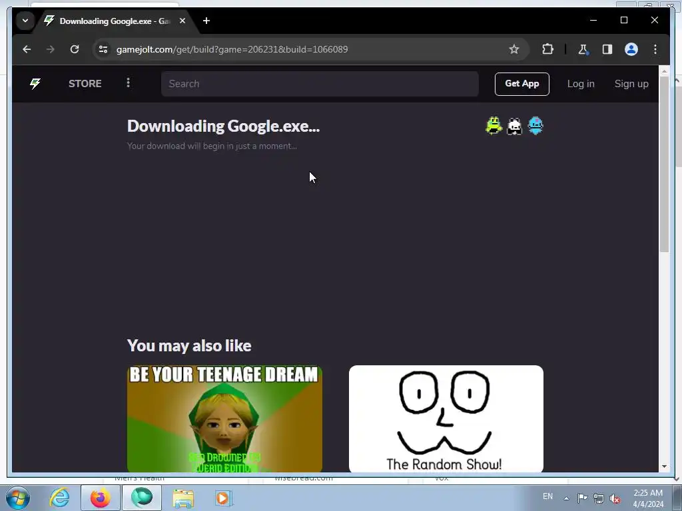
Task: Reload the current page
Action: pos(75,49)
